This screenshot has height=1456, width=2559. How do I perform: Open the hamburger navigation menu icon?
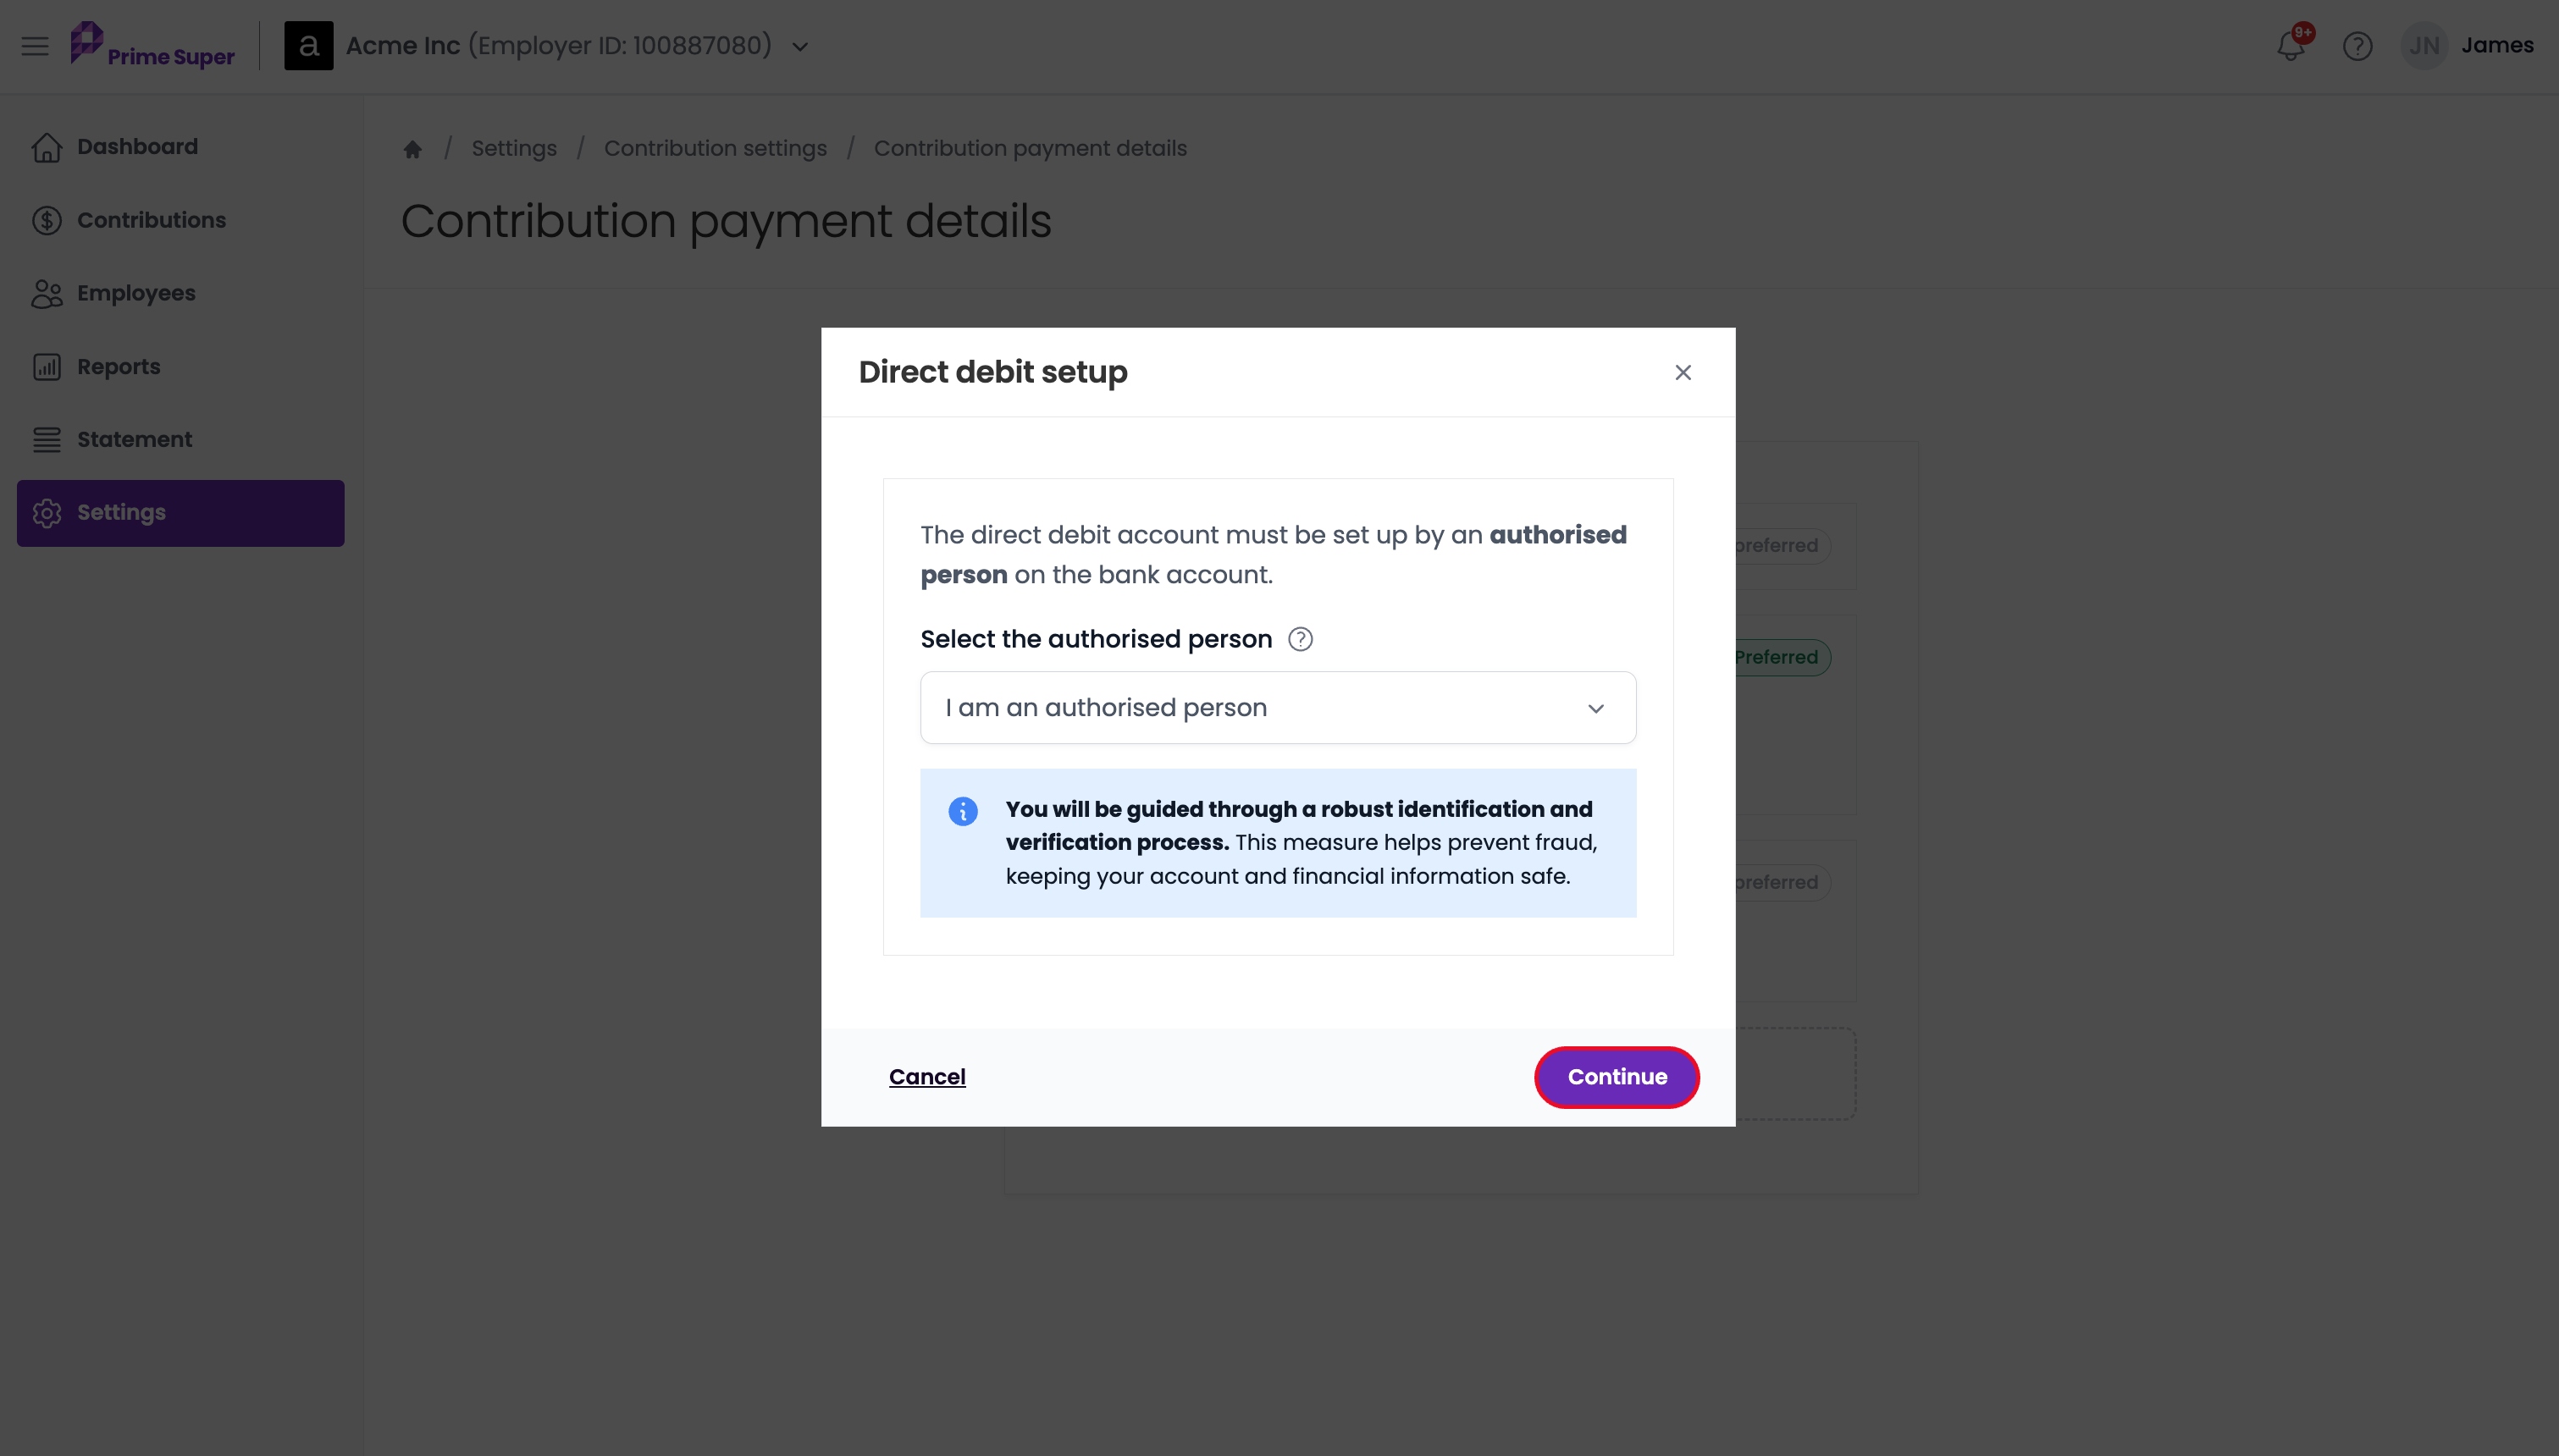35,46
